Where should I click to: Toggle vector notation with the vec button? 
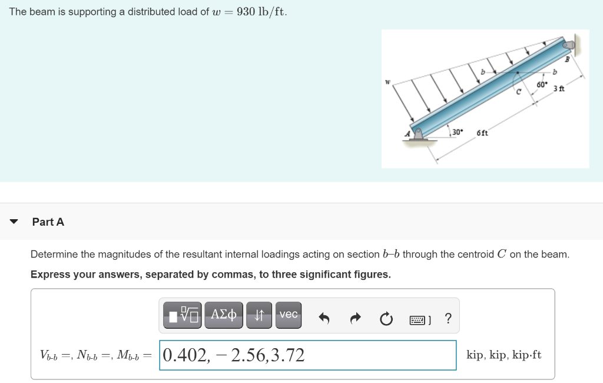tap(288, 315)
